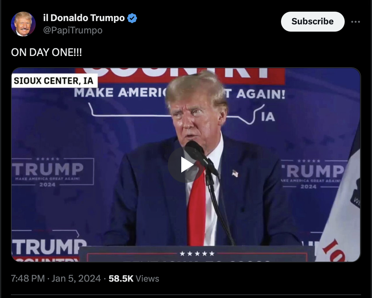Open the three-dot more options menu

(355, 22)
